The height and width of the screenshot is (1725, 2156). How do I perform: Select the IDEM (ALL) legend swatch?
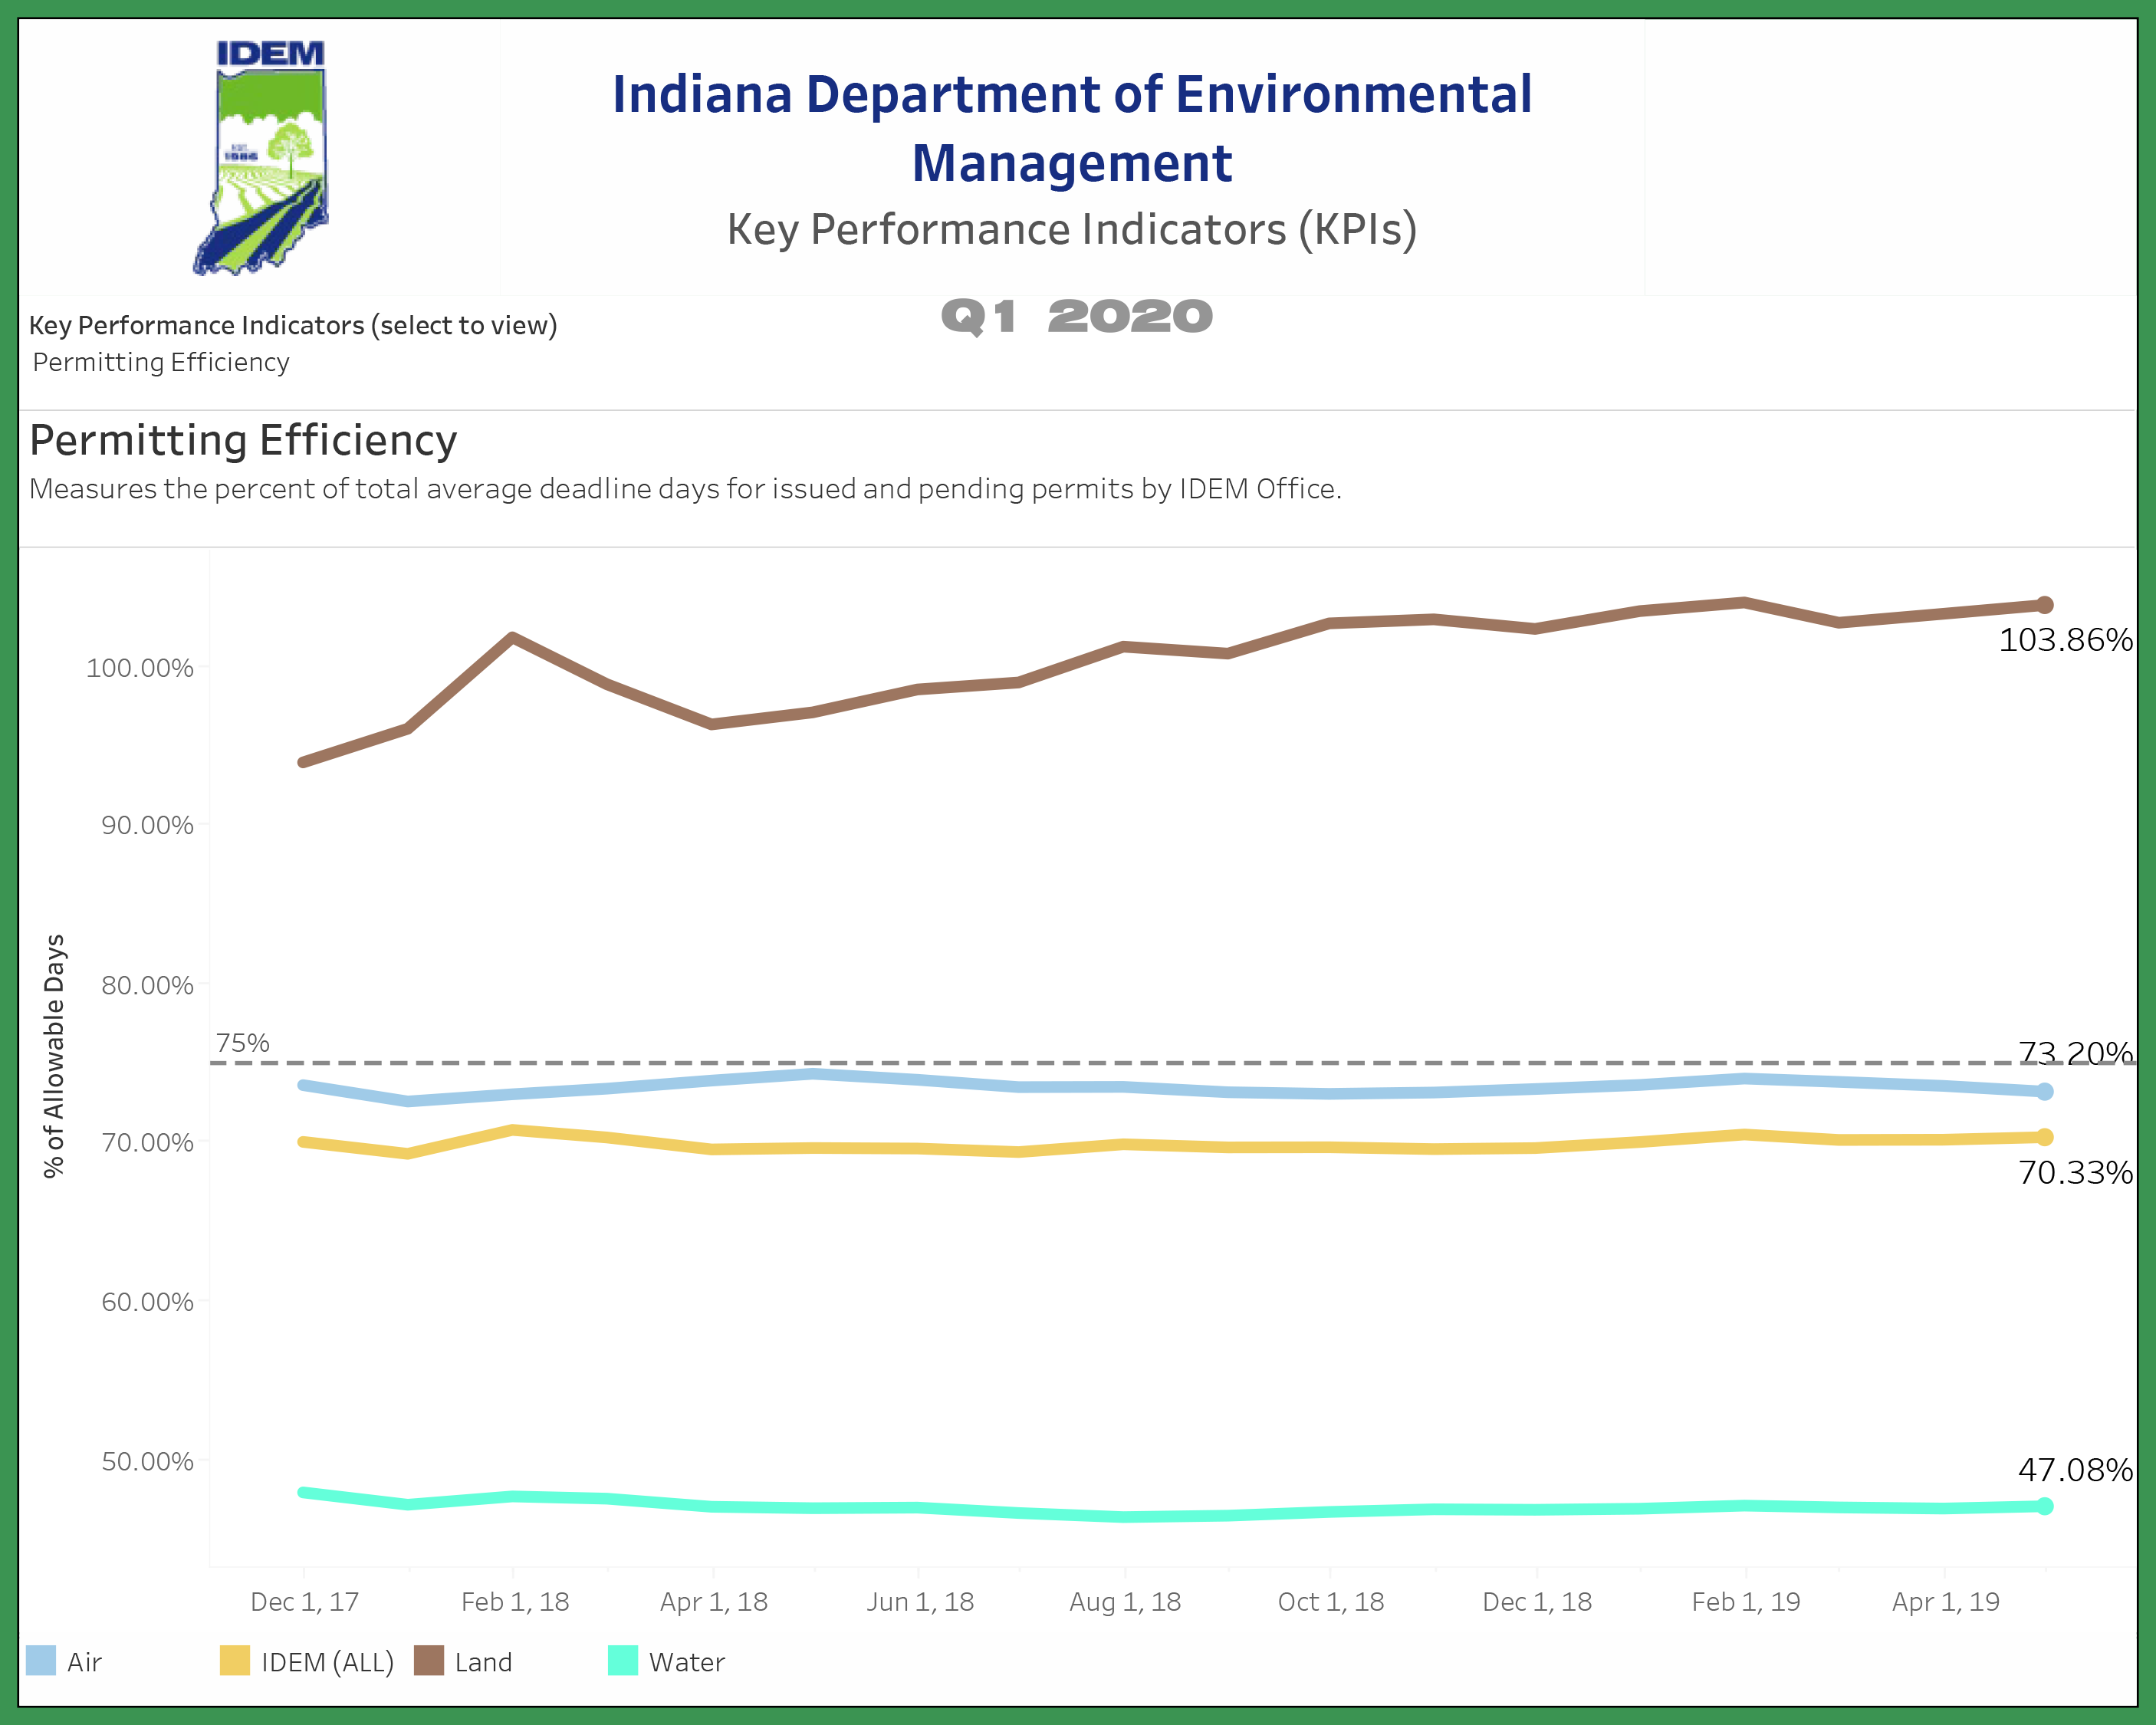(x=234, y=1660)
